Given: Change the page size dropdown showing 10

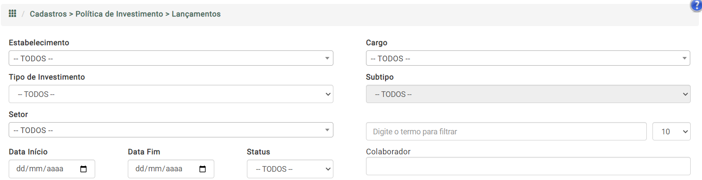Looking at the screenshot, I should pyautogui.click(x=672, y=131).
